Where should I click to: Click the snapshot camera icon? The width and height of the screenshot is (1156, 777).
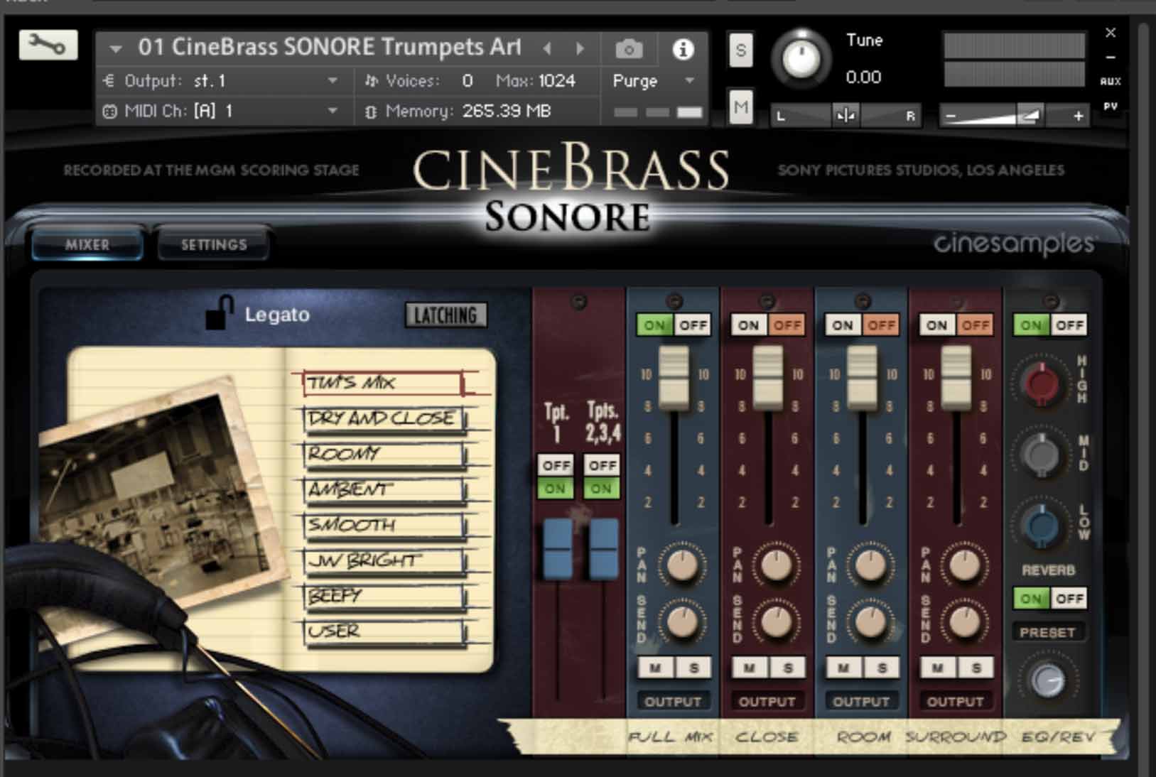pyautogui.click(x=628, y=48)
